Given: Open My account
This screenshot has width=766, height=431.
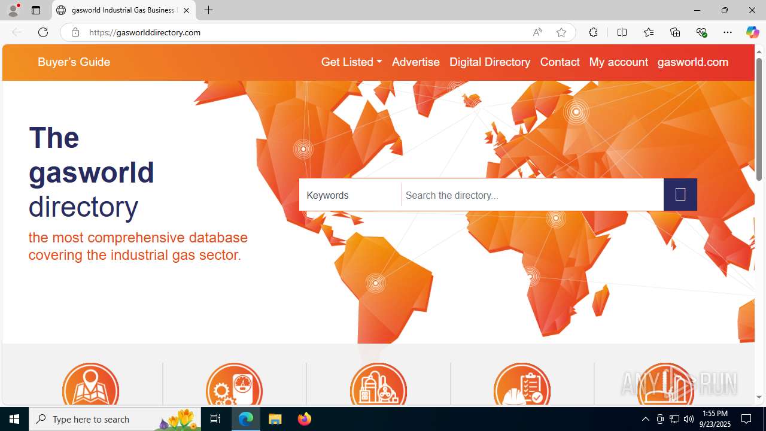Looking at the screenshot, I should coord(618,62).
